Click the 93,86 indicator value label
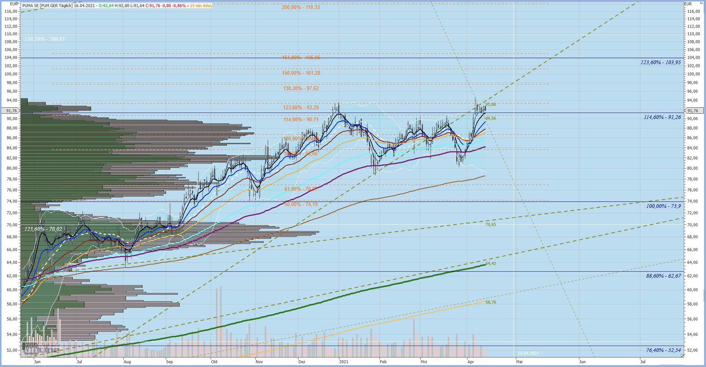This screenshot has height=367, width=706. pyautogui.click(x=491, y=104)
